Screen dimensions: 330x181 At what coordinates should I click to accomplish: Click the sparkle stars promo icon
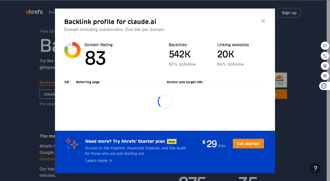(x=72, y=144)
